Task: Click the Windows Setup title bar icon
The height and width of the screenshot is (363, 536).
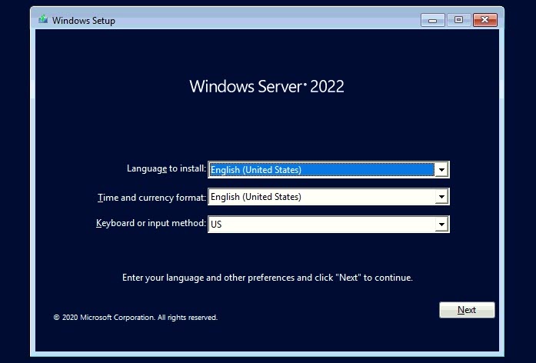Action: click(42, 20)
